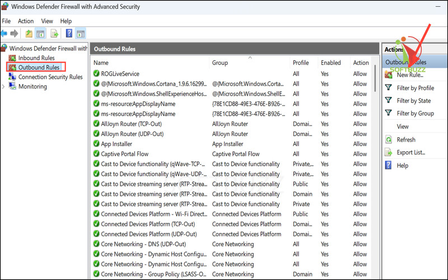Click the Forward arrow toolbar icon
448x280 pixels.
point(14,34)
